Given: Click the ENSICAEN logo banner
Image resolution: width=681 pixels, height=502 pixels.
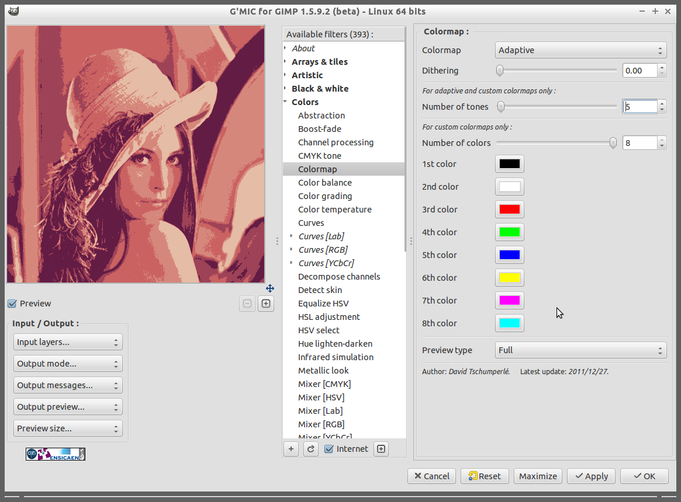Looking at the screenshot, I should click(55, 454).
